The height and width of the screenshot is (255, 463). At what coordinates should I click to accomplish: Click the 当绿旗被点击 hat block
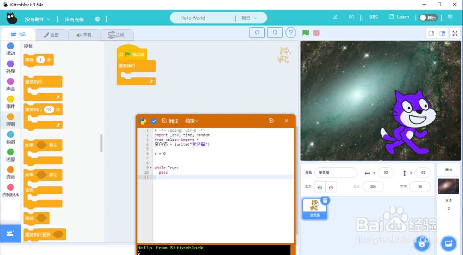[131, 52]
